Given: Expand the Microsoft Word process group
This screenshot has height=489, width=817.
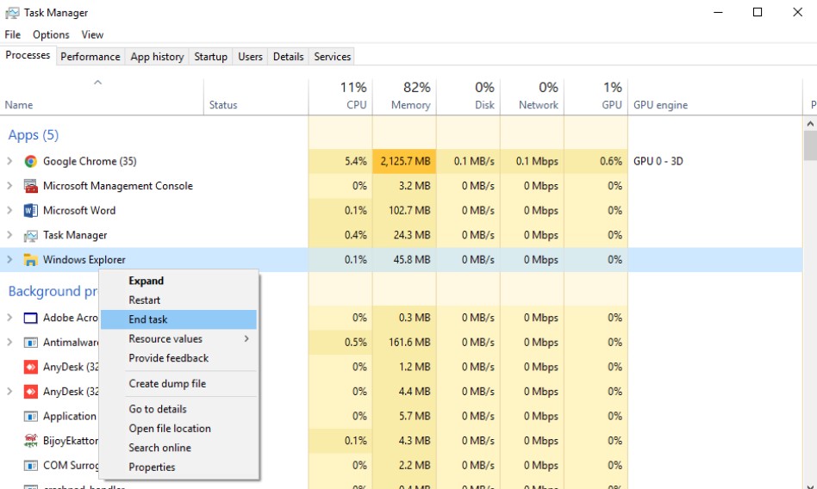Looking at the screenshot, I should tap(9, 210).
